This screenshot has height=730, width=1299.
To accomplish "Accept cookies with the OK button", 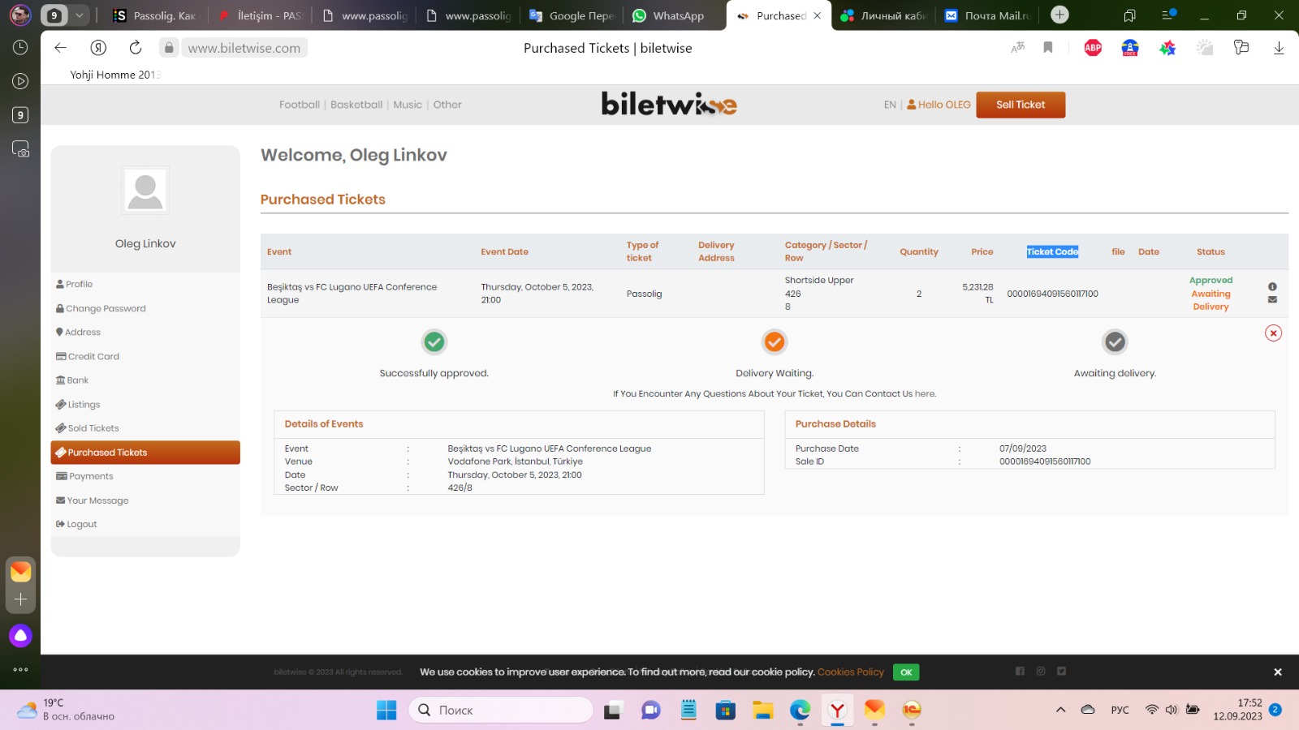I will pyautogui.click(x=906, y=672).
